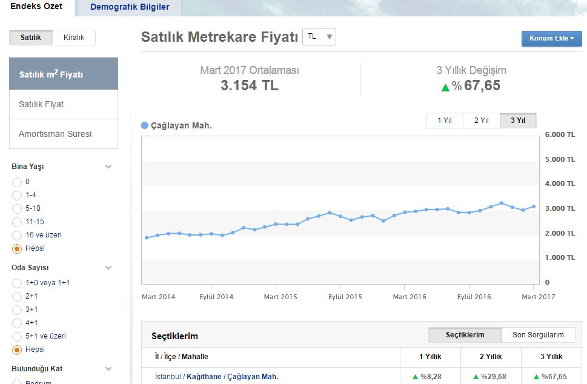Click green arrow beside %8,28 yearly value
The height and width of the screenshot is (384, 587).
415,377
